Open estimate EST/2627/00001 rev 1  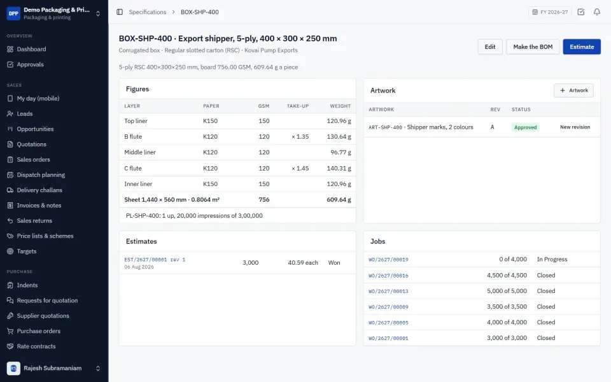(x=155, y=260)
